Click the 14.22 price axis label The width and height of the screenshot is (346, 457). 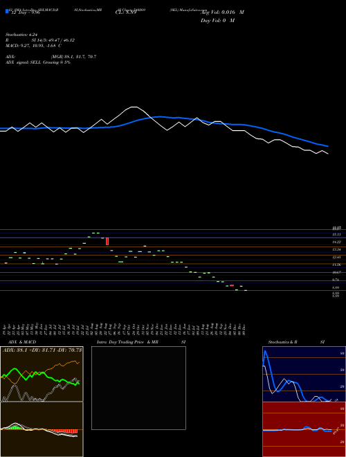click(336, 242)
